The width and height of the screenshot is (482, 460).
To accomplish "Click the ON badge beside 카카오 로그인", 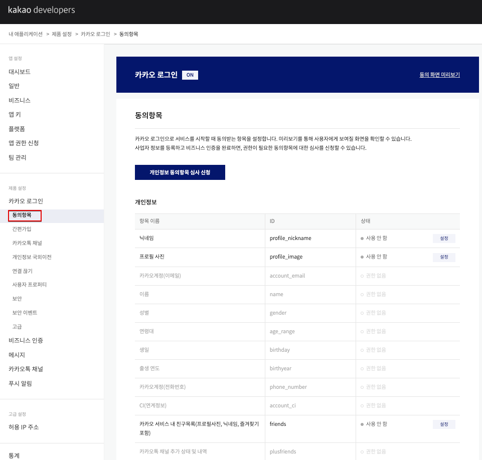I will tap(190, 75).
